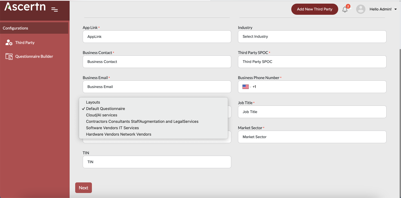Choose Cloud/AI services from the list
401x198 pixels.
pos(101,115)
